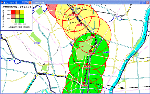The width and height of the screenshot is (150, 94).
Task: Choose the pink legend swatch
Action: click(13, 16)
